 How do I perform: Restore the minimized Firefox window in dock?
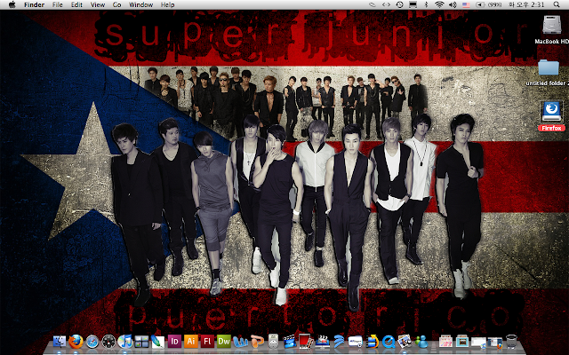[x=494, y=342]
